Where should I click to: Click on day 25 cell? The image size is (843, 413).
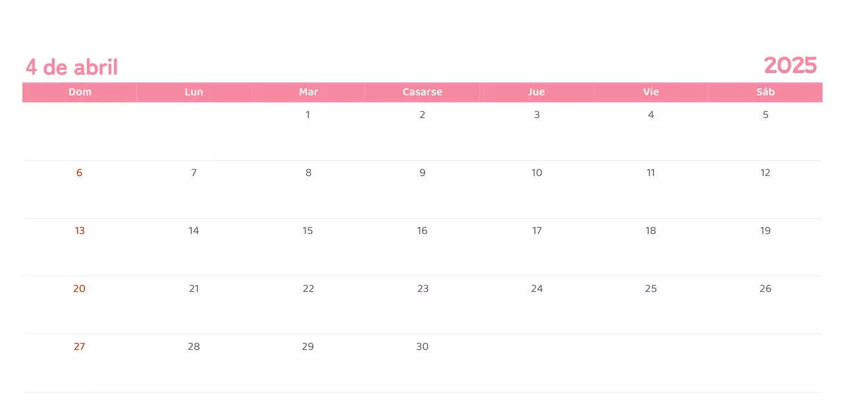click(x=651, y=289)
